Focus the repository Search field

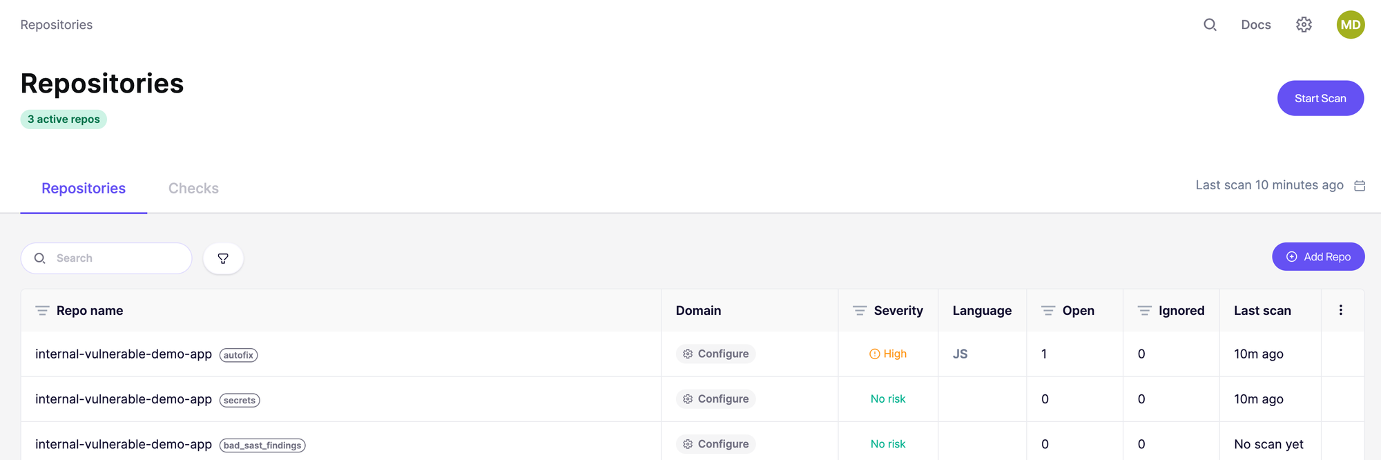(106, 258)
